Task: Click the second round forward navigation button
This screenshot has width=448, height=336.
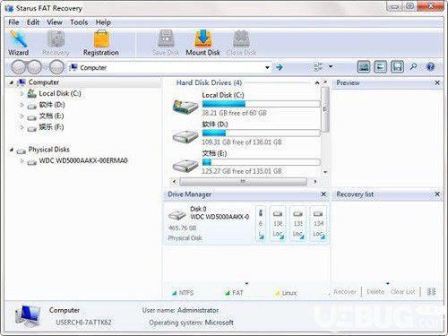Action: [x=35, y=67]
